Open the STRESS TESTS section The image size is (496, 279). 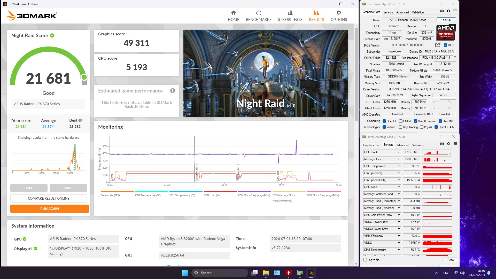290,16
